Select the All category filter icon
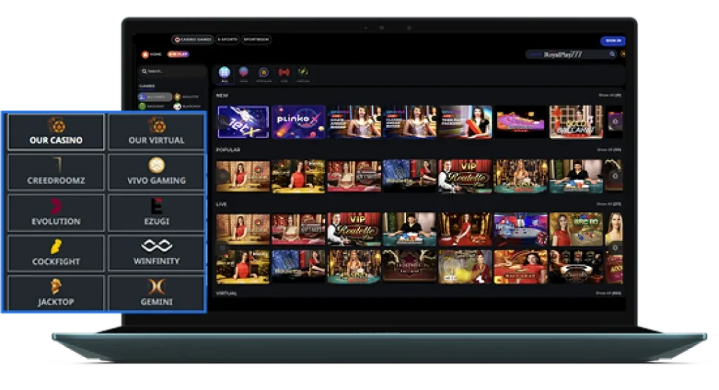This screenshot has width=719, height=390. click(x=224, y=73)
